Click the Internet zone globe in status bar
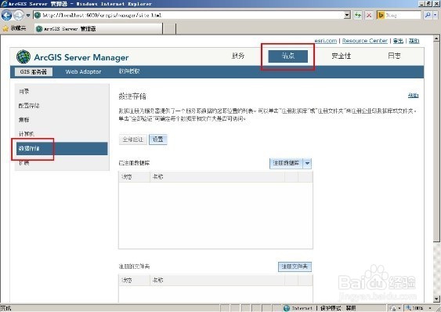Viewport: 441px width, 312px height. tap(287, 308)
